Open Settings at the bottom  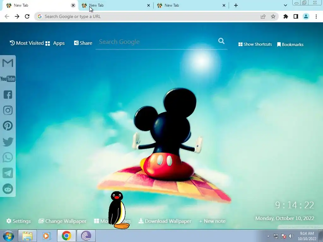pos(19,221)
